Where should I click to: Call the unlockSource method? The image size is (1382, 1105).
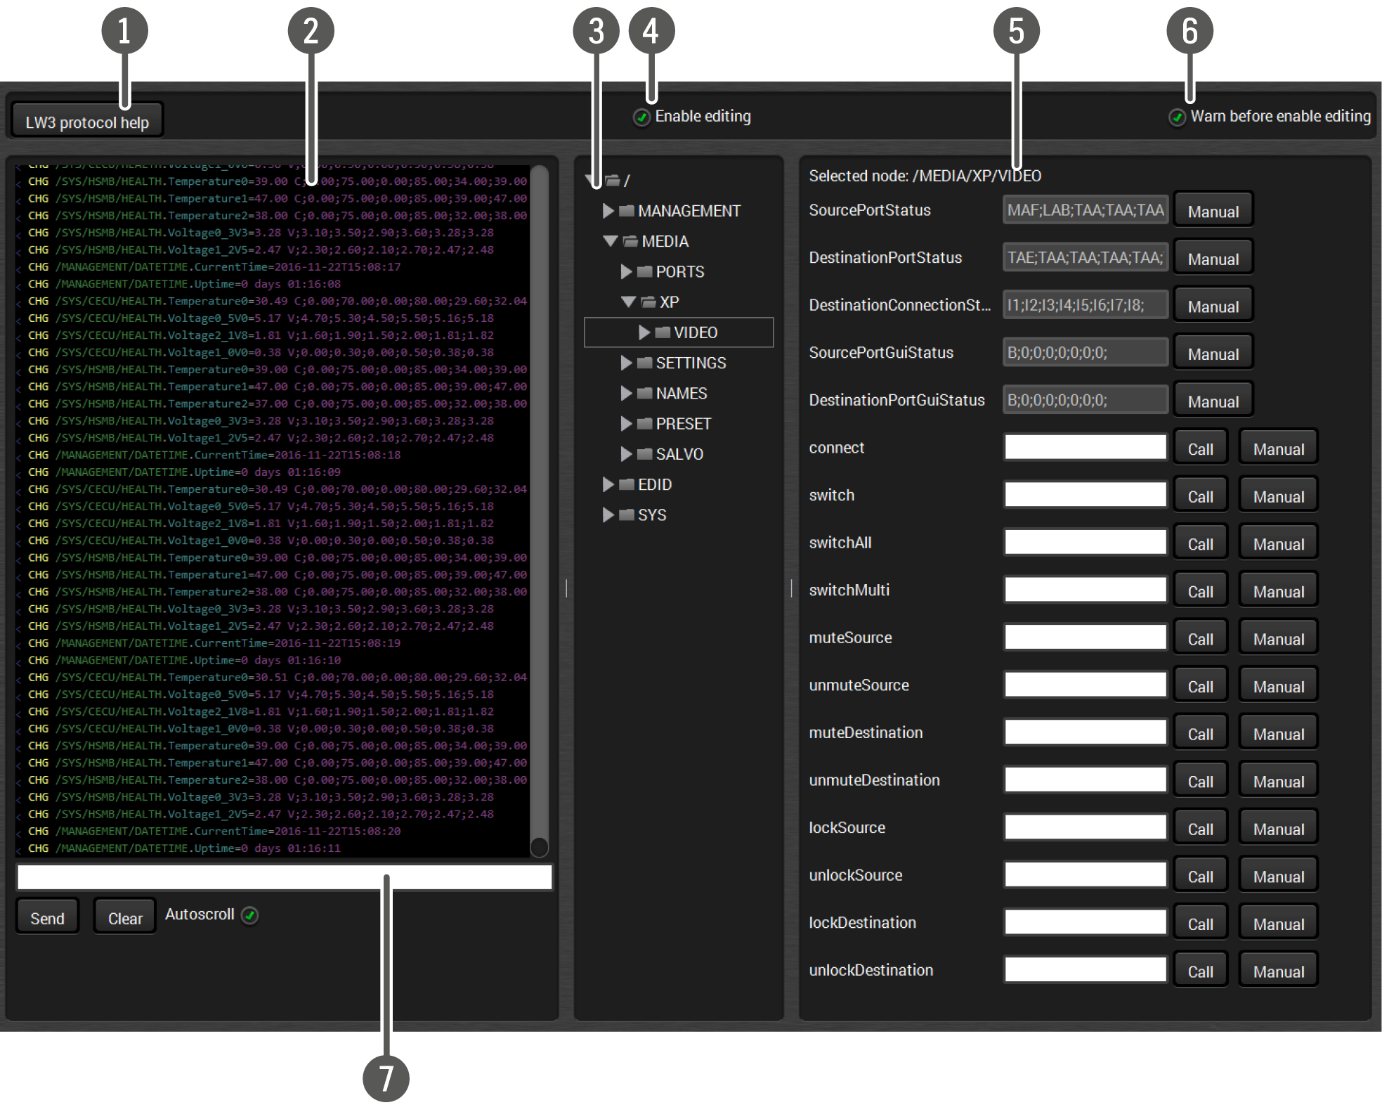pos(1200,876)
